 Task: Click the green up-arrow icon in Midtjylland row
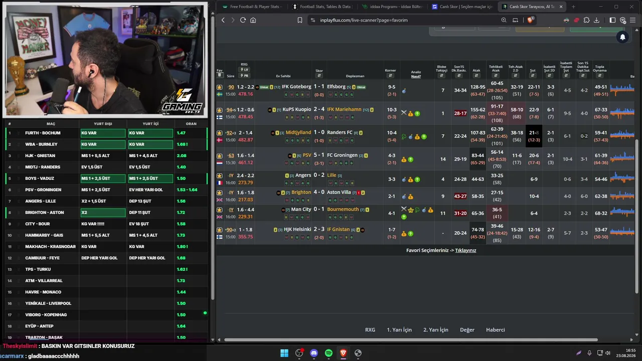[424, 136]
